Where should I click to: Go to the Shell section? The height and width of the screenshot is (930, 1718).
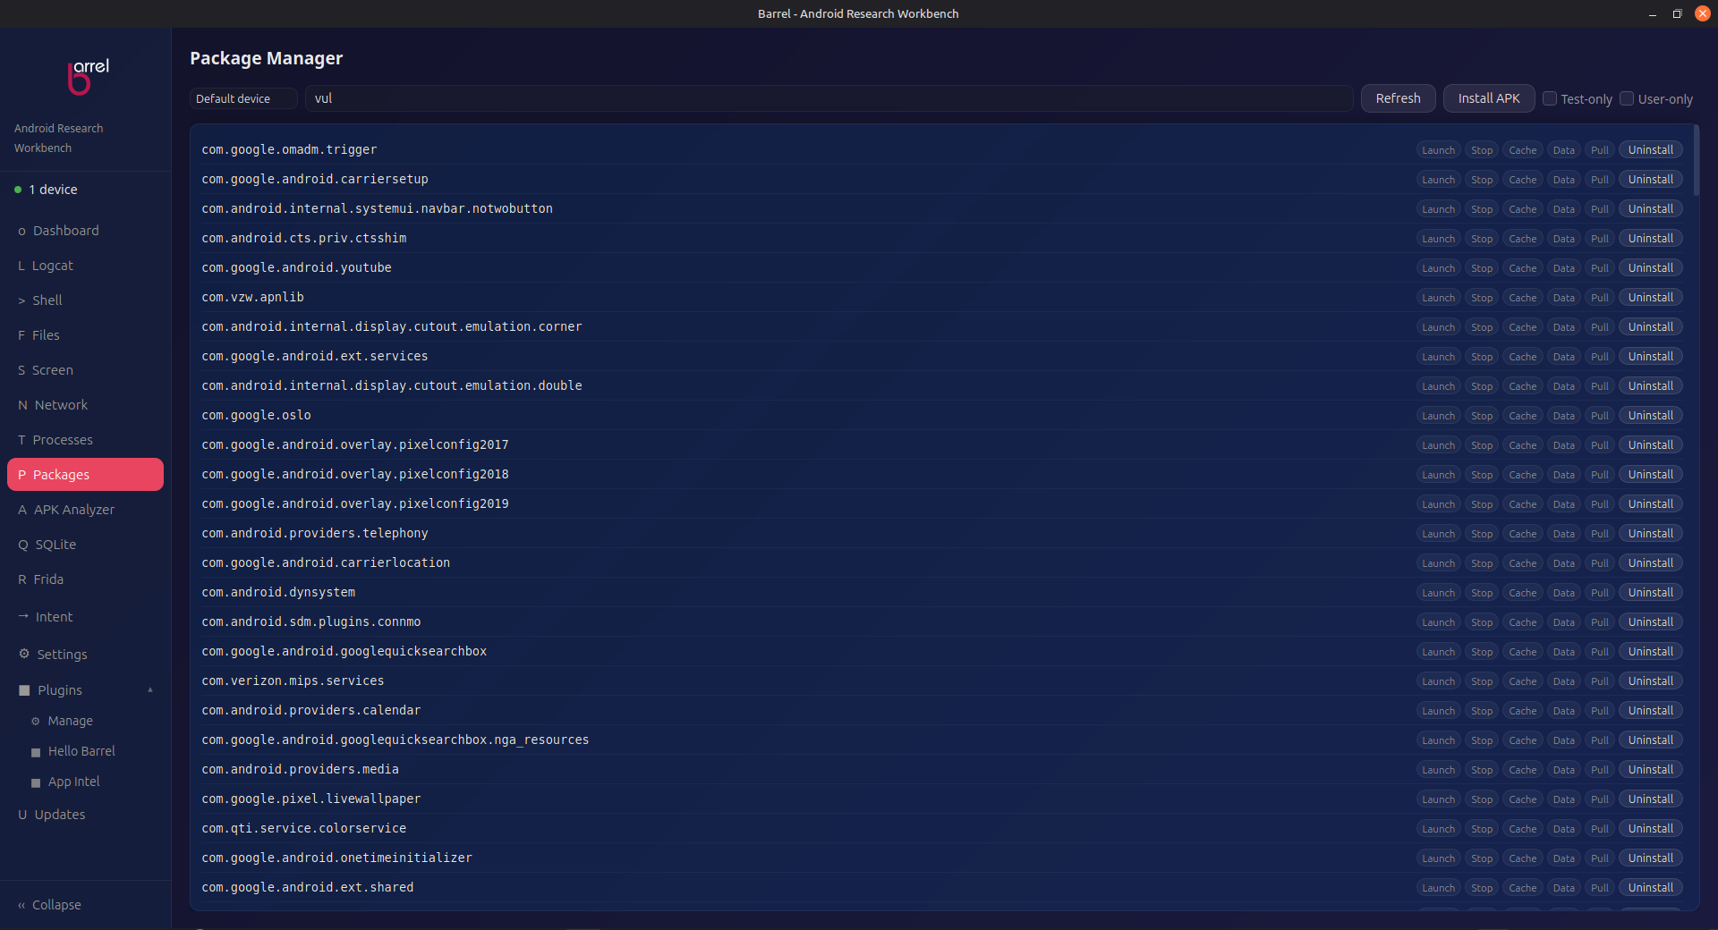point(85,300)
